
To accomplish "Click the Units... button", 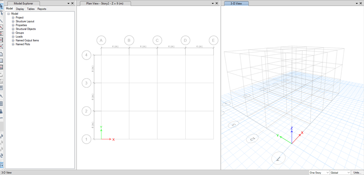I will [x=358, y=173].
